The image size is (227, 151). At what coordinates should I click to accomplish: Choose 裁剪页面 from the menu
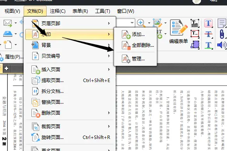click(69, 127)
